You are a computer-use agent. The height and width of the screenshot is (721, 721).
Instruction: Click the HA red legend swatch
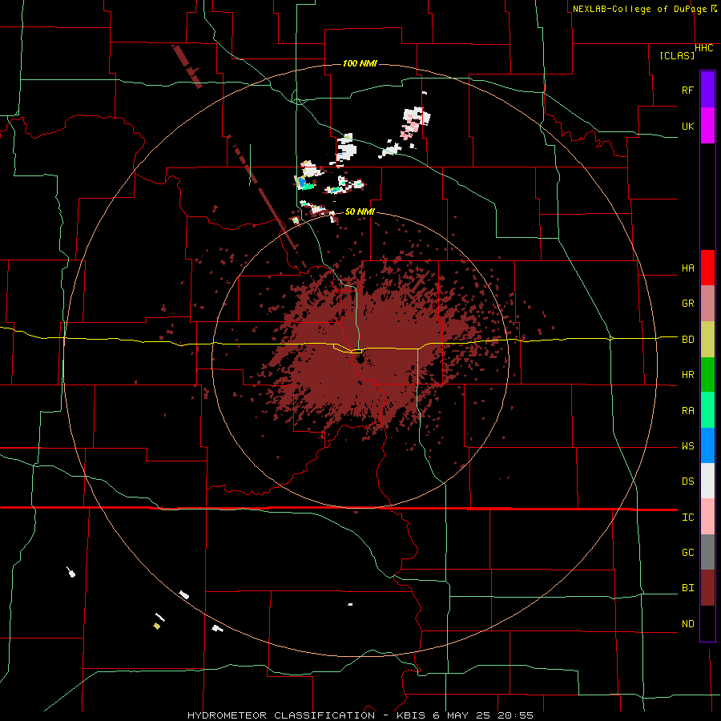click(707, 268)
